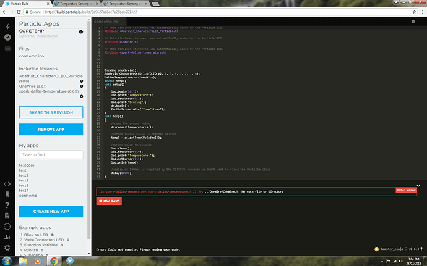Click the Fatal error badge
This screenshot has width=427, height=266.
406,190
